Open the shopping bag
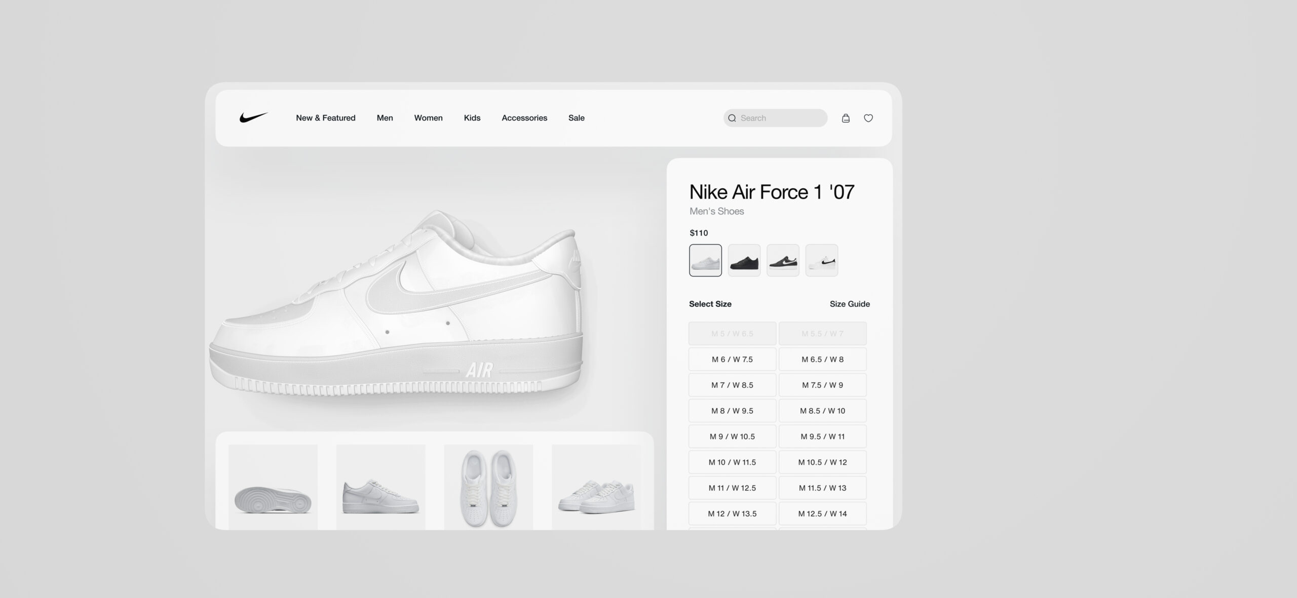Viewport: 1297px width, 598px height. click(x=846, y=118)
